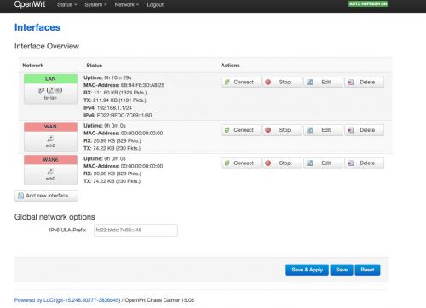Click Delete for the LAN interface
426x308 pixels.
364,83
